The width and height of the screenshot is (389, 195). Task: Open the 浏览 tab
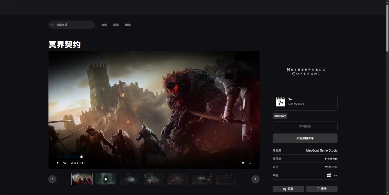click(x=116, y=25)
